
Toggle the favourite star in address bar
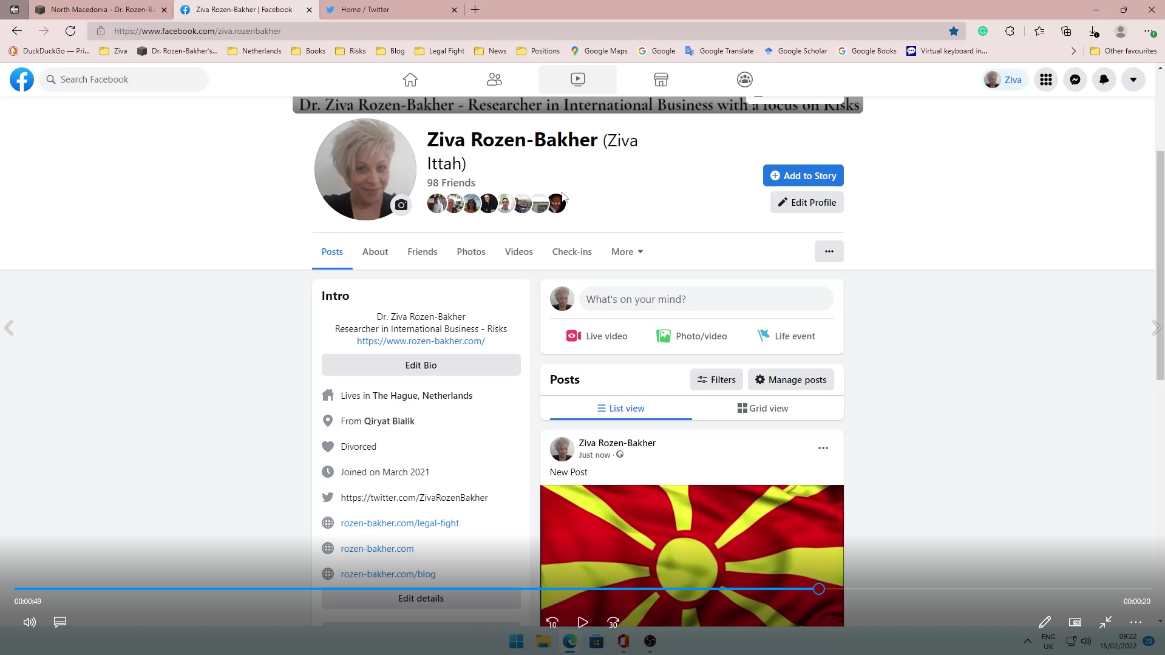pos(954,31)
